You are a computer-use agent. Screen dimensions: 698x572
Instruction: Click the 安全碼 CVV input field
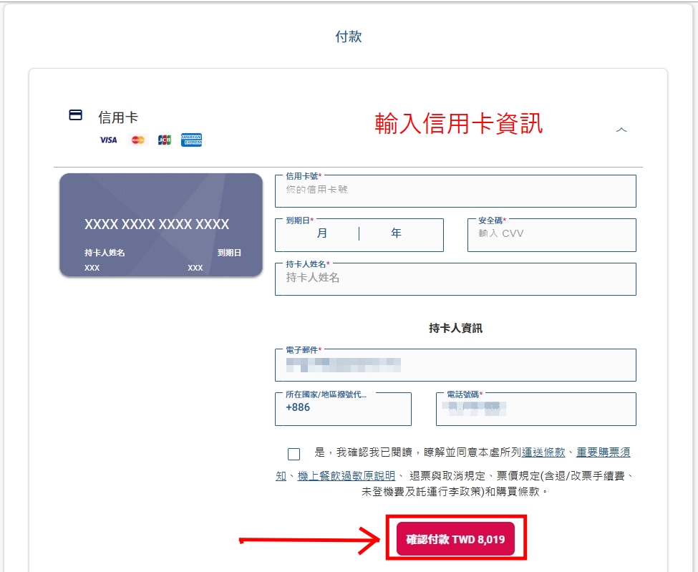coord(551,235)
